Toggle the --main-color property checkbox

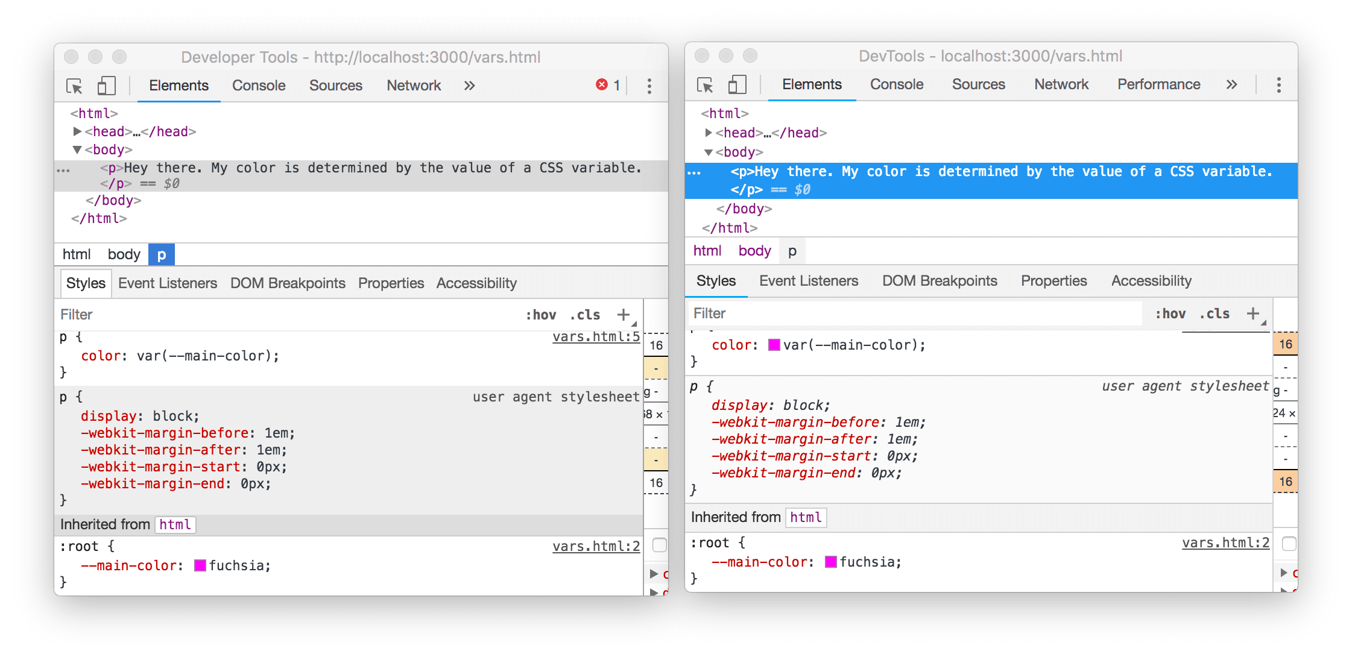(x=1290, y=544)
